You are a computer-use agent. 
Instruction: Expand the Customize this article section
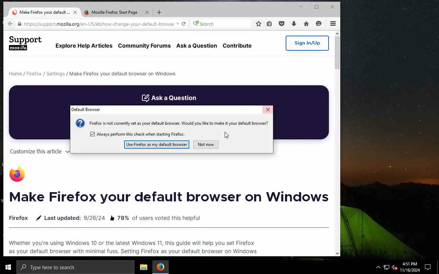point(39,151)
